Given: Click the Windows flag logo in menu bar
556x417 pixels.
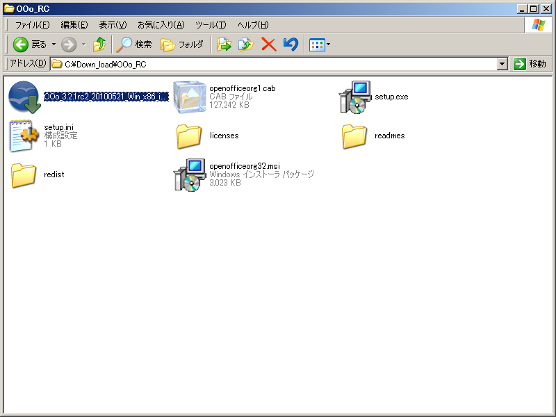Looking at the screenshot, I should click(x=538, y=25).
